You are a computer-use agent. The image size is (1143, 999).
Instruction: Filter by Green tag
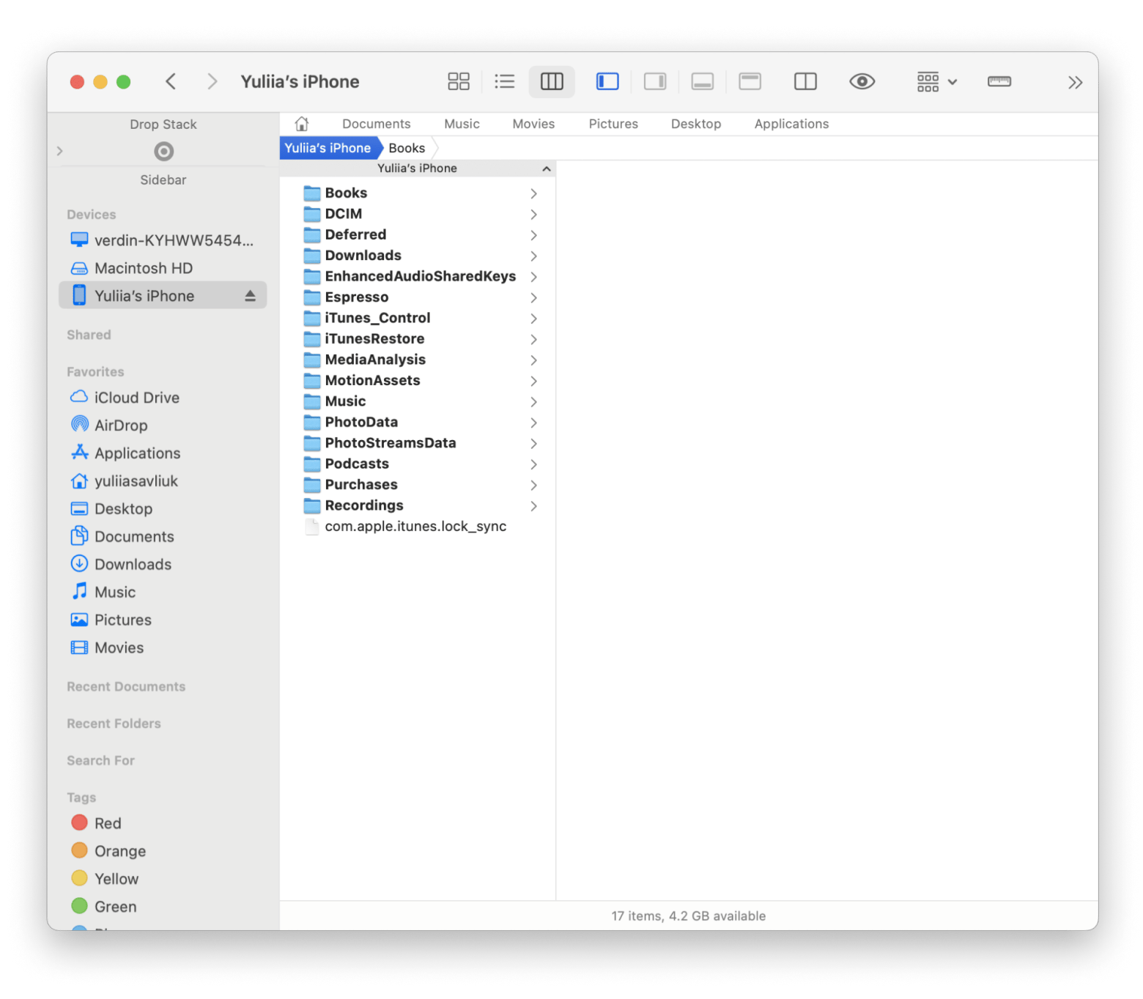163,907
